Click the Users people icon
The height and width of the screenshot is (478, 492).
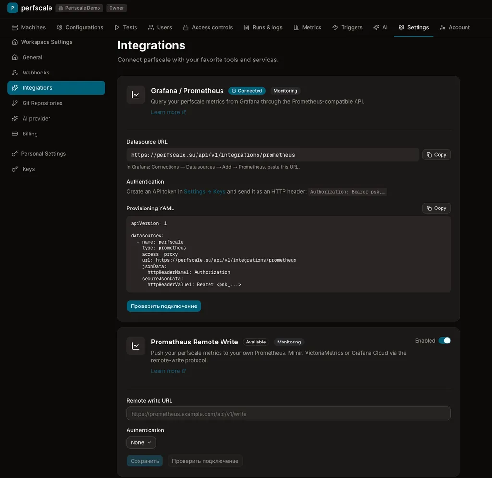[151, 27]
